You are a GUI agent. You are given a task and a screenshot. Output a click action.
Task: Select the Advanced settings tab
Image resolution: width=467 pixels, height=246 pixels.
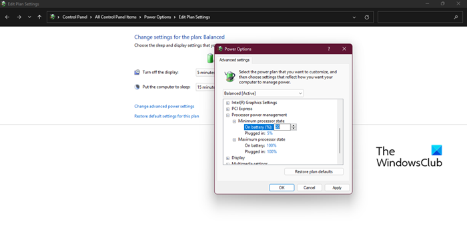234,60
